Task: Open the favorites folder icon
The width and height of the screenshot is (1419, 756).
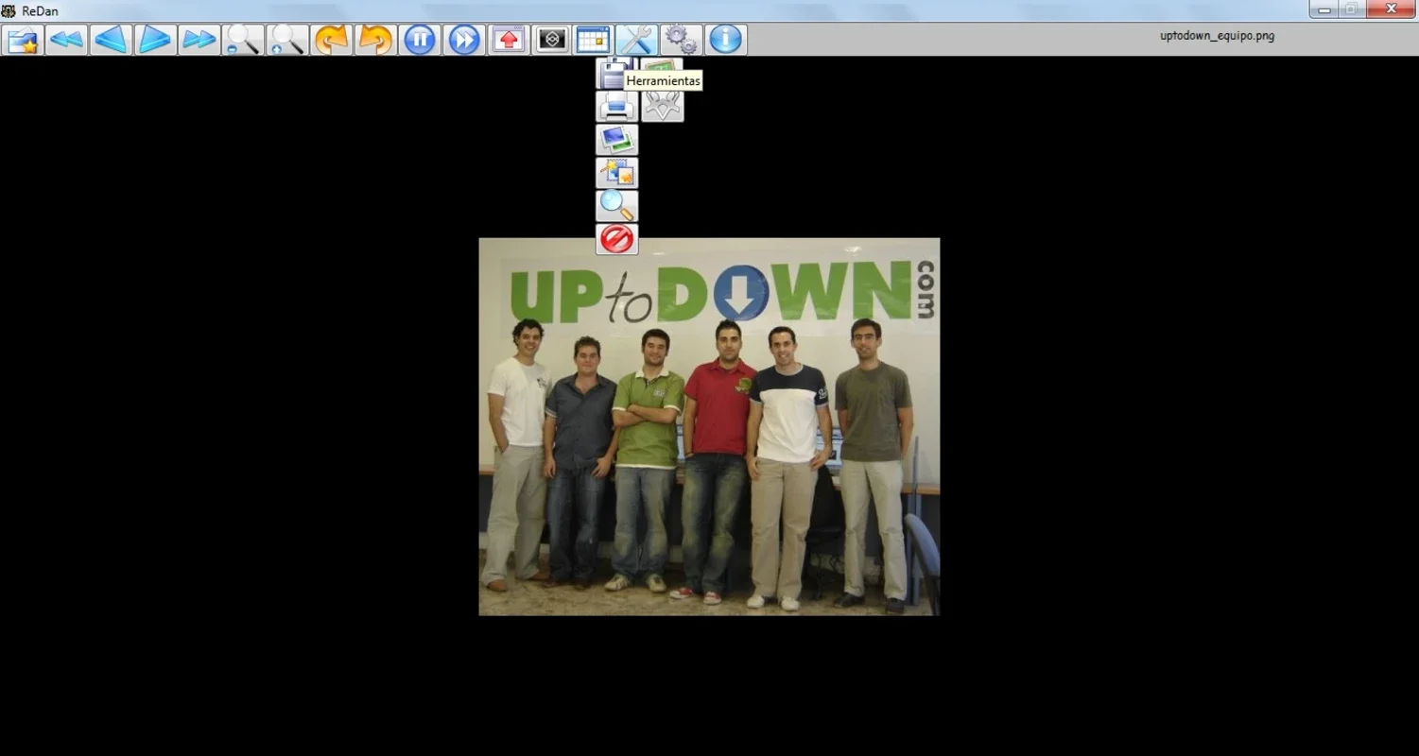Action: [x=23, y=40]
